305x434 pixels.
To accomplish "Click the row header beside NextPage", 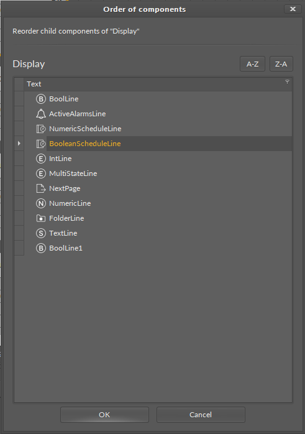I will click(19, 188).
